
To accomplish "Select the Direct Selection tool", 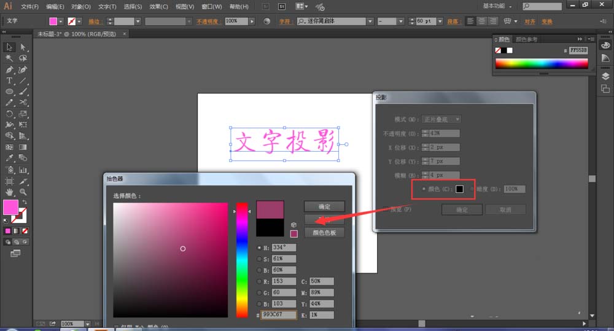I will point(23,47).
